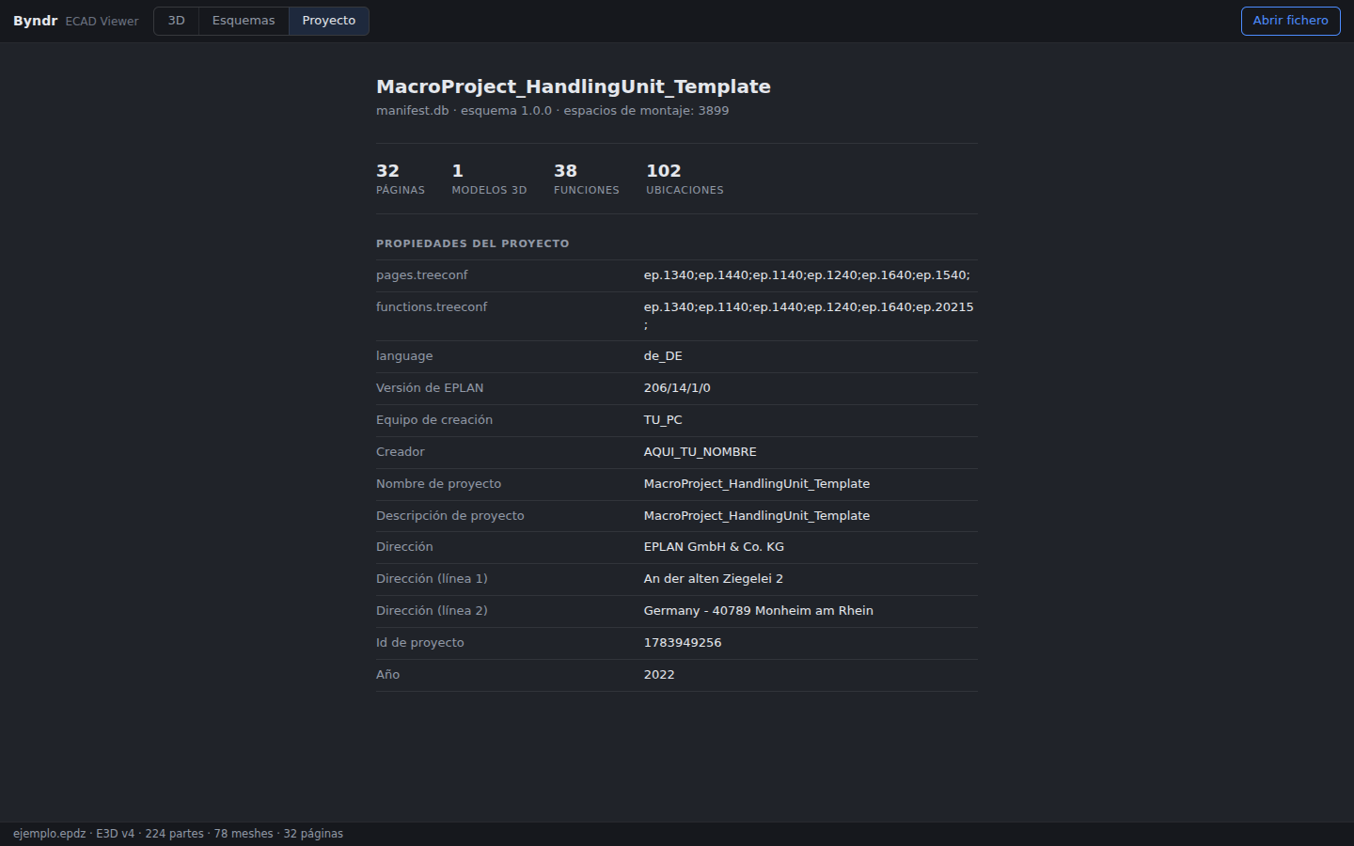Switch to the 3D tab
The height and width of the screenshot is (846, 1354).
[176, 21]
